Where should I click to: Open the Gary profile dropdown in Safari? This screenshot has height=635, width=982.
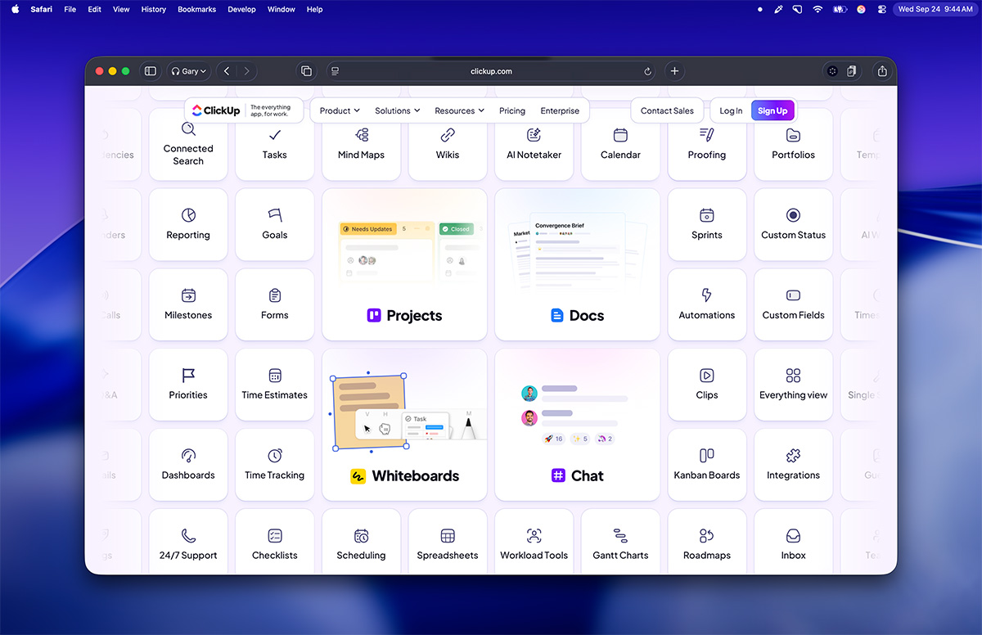[189, 71]
